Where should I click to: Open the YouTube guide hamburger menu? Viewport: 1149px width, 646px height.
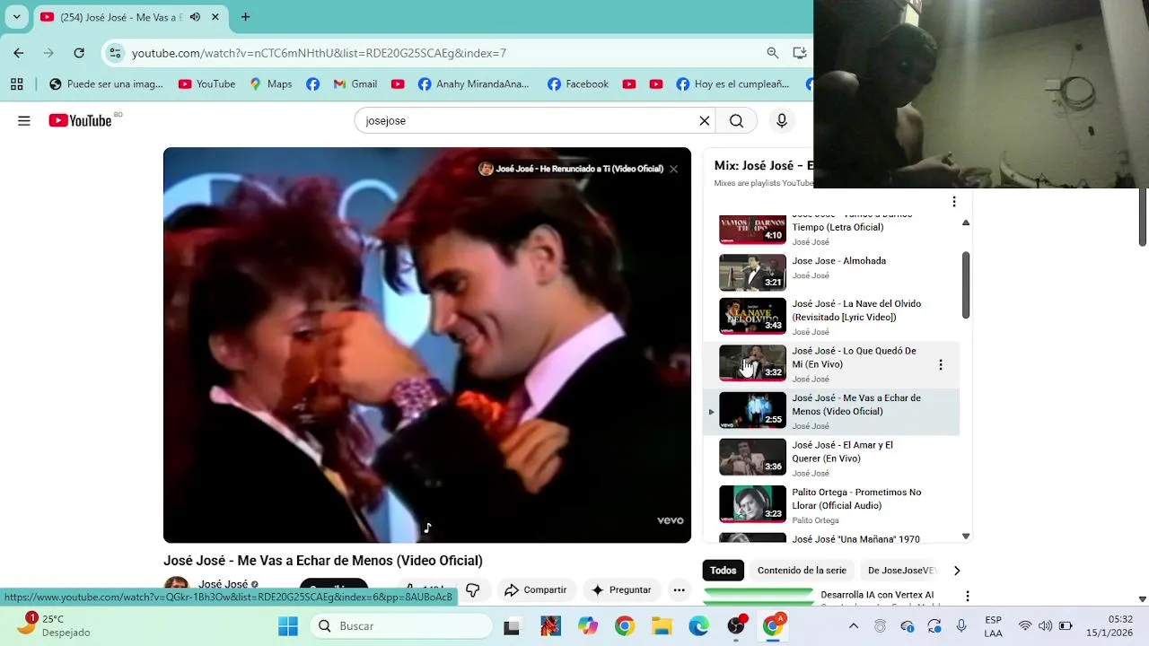(24, 120)
